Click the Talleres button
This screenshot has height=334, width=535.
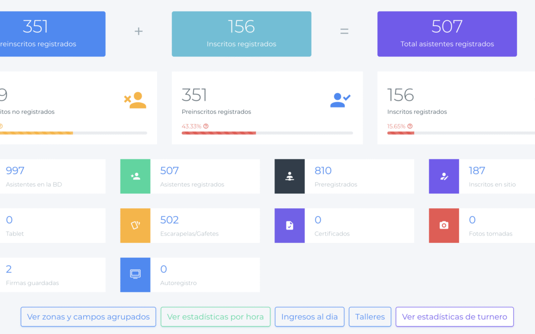[x=370, y=317]
